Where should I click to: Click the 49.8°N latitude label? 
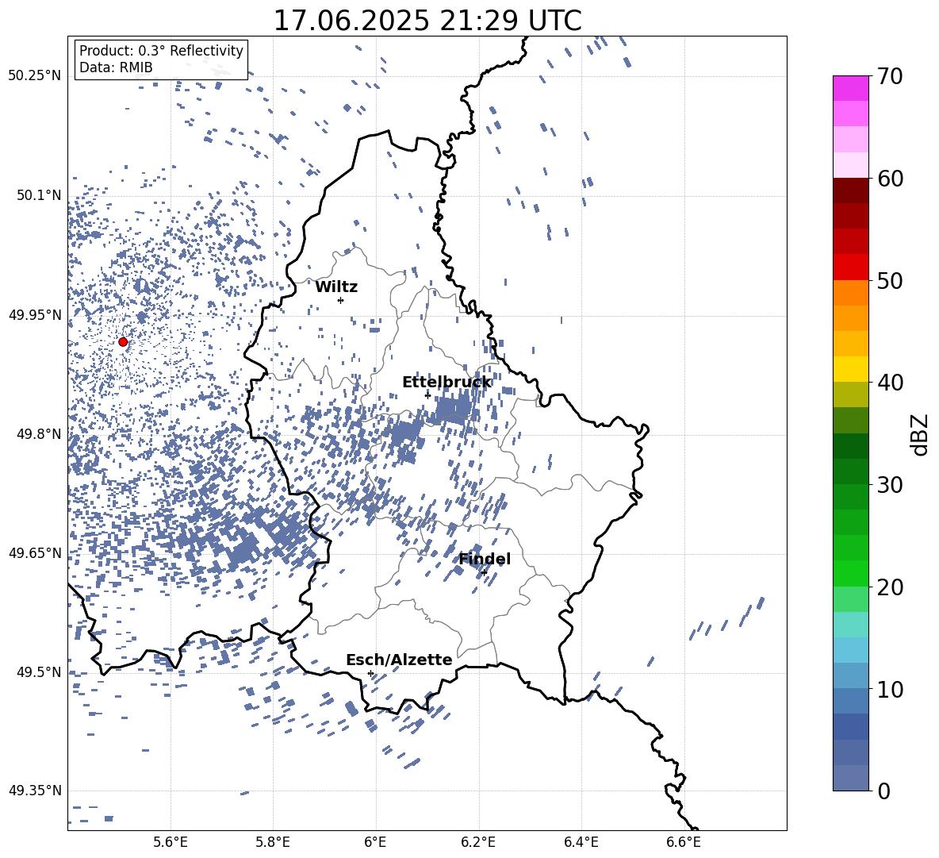coord(39,434)
